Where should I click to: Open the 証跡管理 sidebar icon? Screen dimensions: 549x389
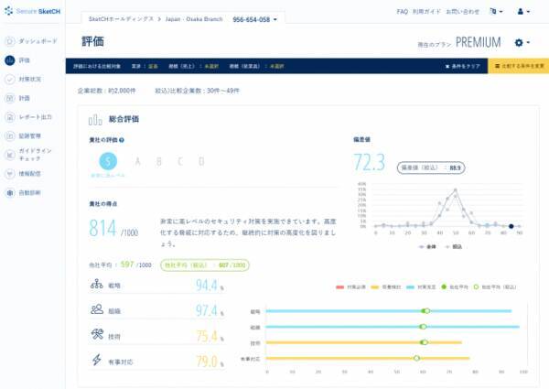click(x=9, y=135)
